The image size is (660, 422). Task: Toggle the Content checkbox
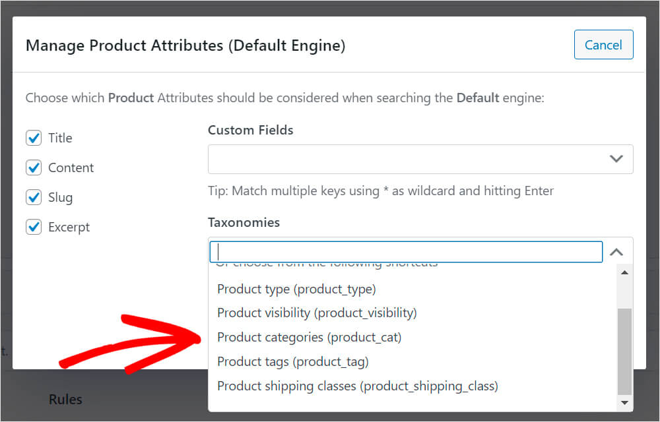[34, 167]
